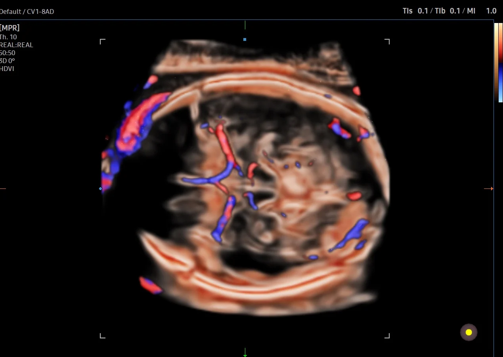
Task: Click the bottom-right ROI corner bracket
Action: tap(387, 336)
